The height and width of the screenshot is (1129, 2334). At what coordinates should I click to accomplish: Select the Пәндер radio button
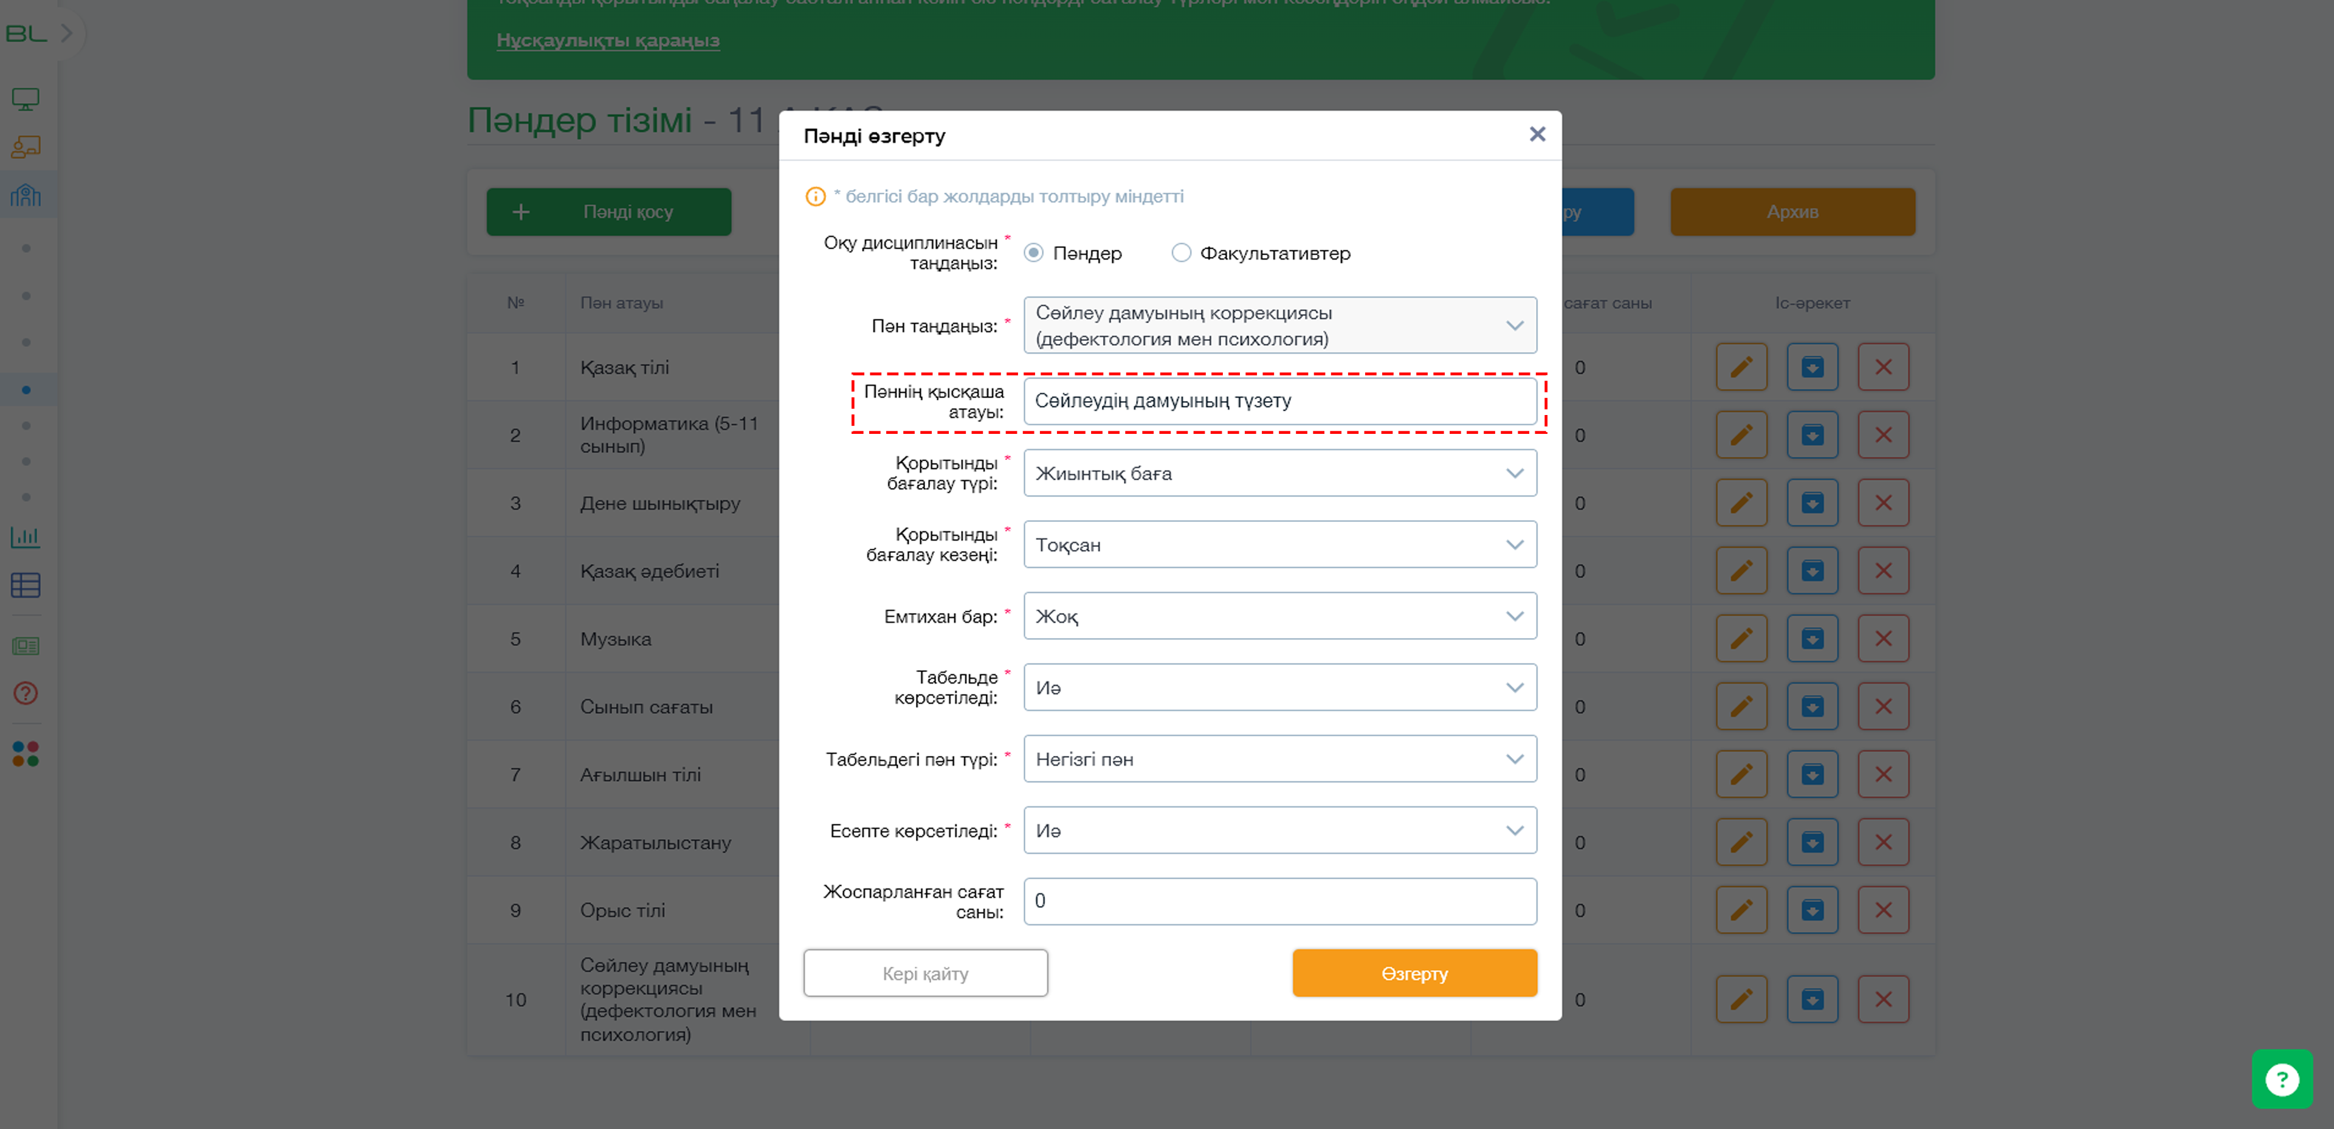1033,253
